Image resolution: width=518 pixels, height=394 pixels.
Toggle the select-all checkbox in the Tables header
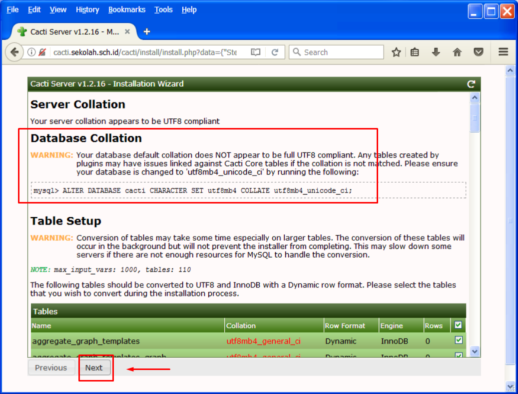point(459,325)
